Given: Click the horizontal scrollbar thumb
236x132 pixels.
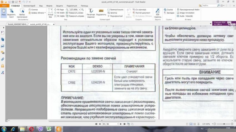Looking at the screenshot, I should click(102, 120).
